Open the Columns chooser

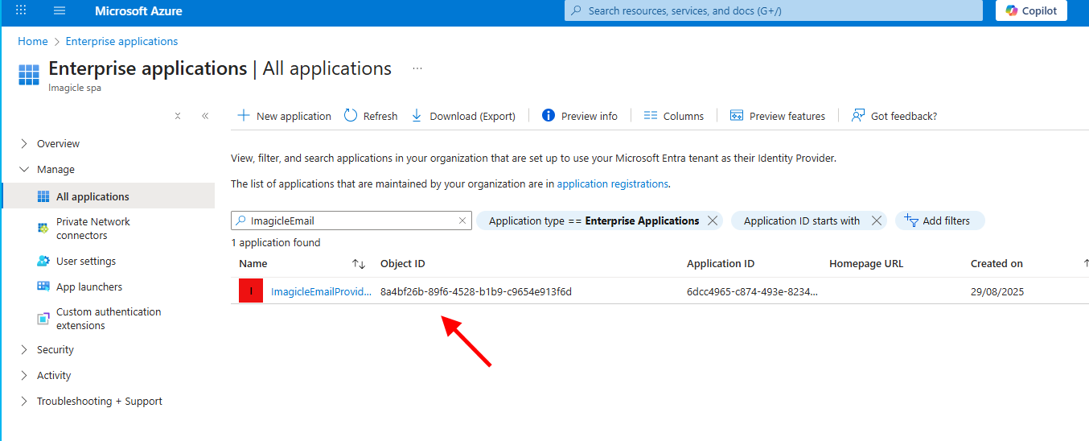(674, 116)
